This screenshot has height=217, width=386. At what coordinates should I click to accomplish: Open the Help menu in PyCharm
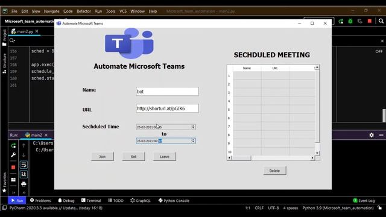(153, 11)
